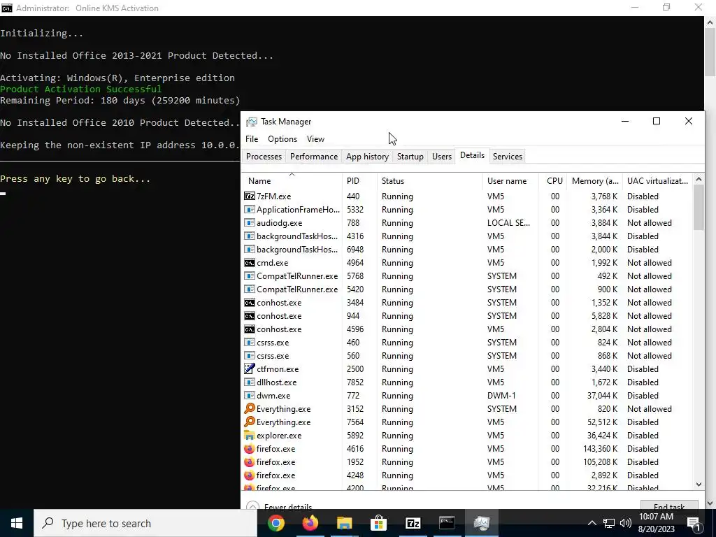Switch to the Services tab
The width and height of the screenshot is (716, 537).
pos(508,157)
